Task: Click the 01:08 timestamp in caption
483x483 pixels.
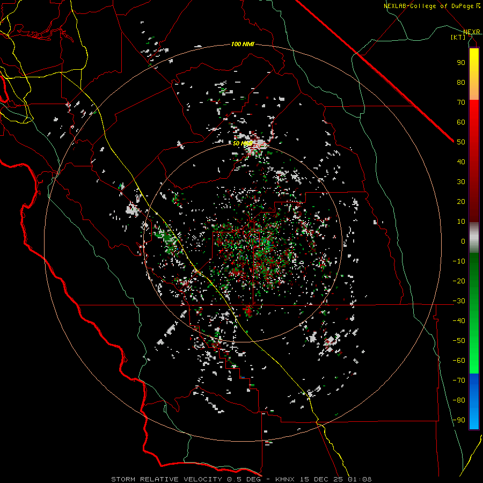Action: [x=360, y=479]
